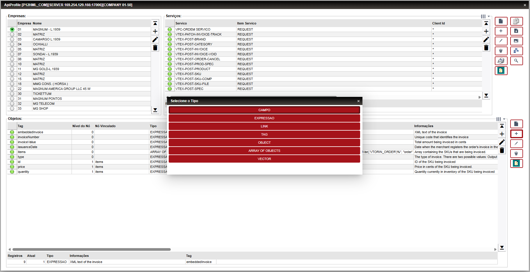The width and height of the screenshot is (530, 272).
Task: Add new row in Empresas panel
Action: [x=155, y=31]
